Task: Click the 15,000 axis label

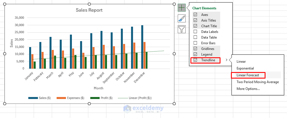Action: [20, 47]
